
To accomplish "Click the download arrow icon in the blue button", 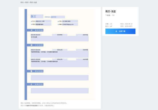I will pos(116,31).
